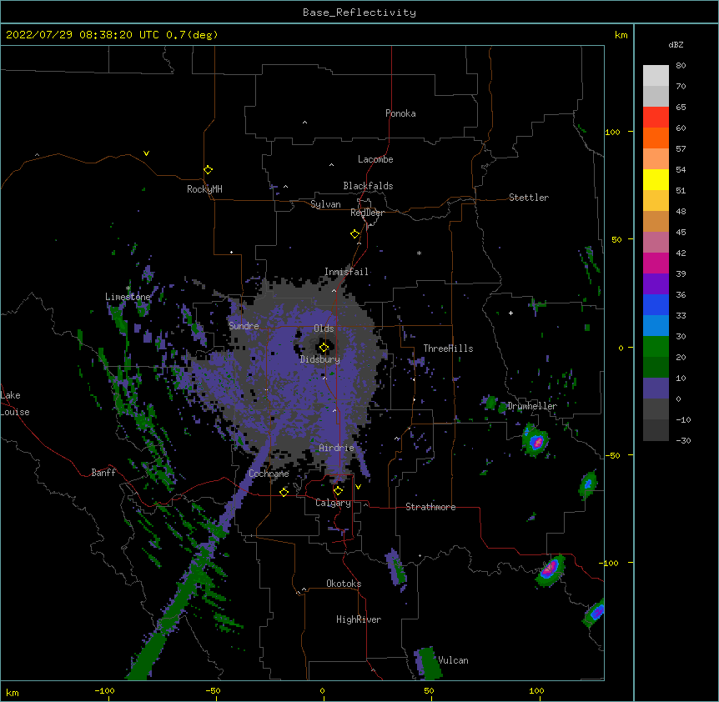Click the Blackfalds city label

point(368,186)
